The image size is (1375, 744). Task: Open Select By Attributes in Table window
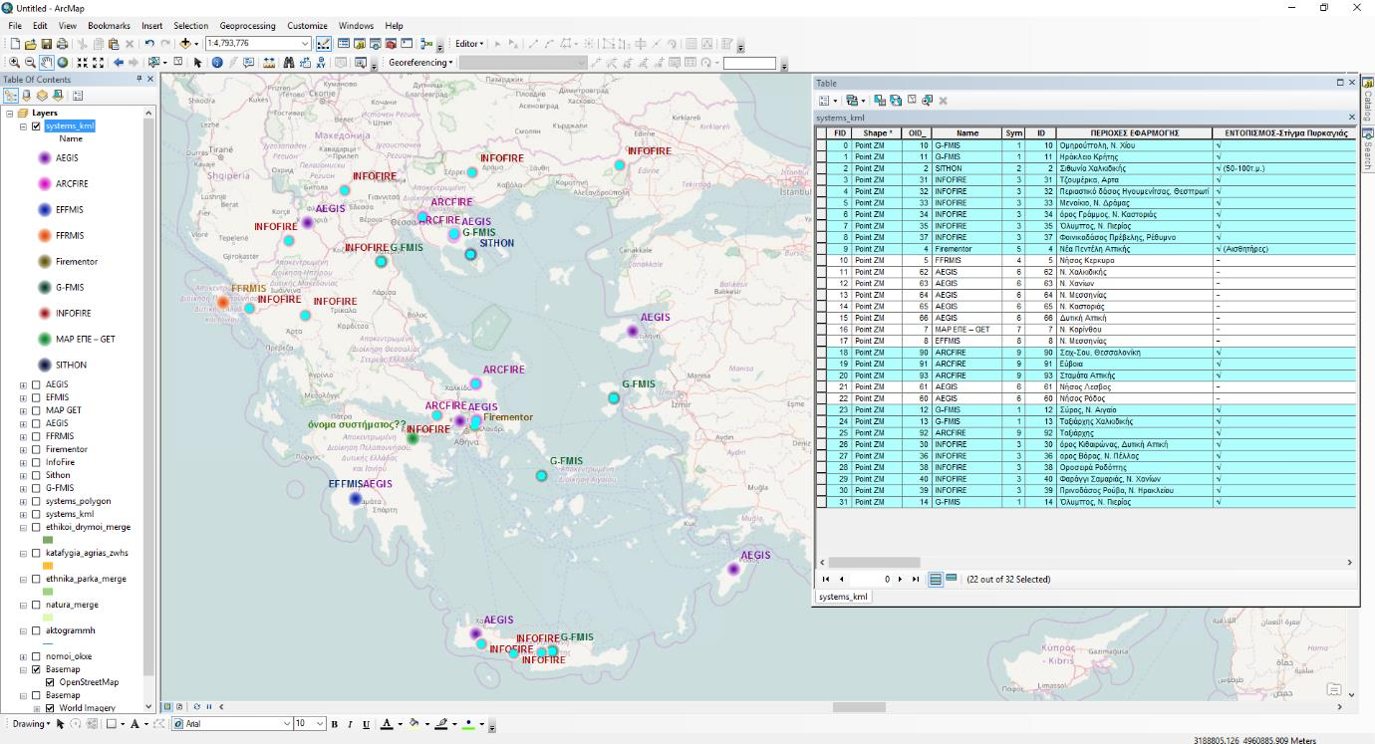(x=880, y=101)
